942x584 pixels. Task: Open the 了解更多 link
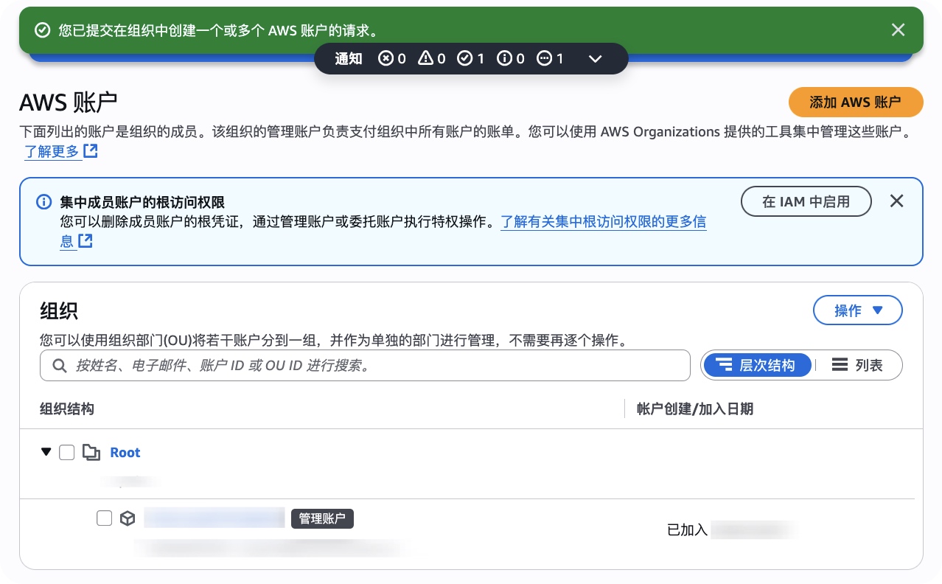(52, 152)
